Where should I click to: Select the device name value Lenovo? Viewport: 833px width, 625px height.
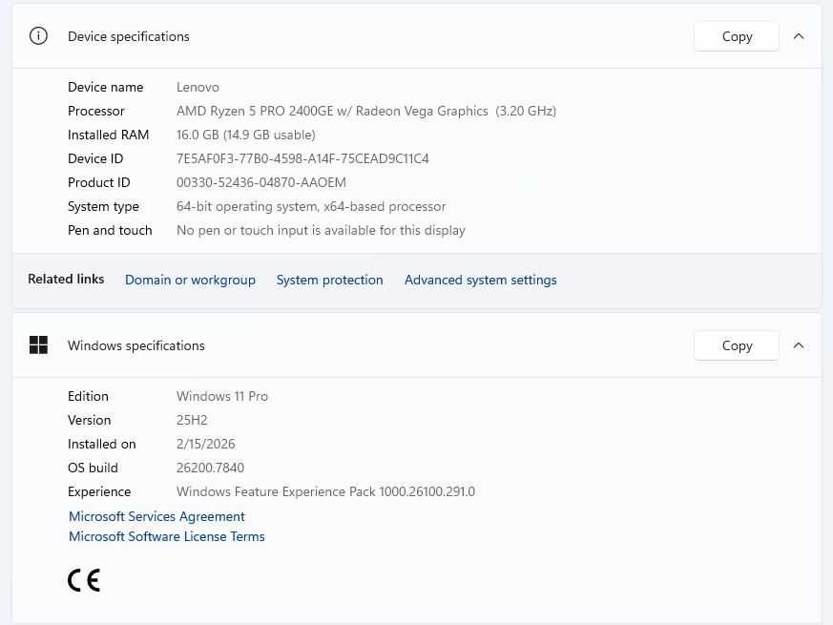point(198,87)
